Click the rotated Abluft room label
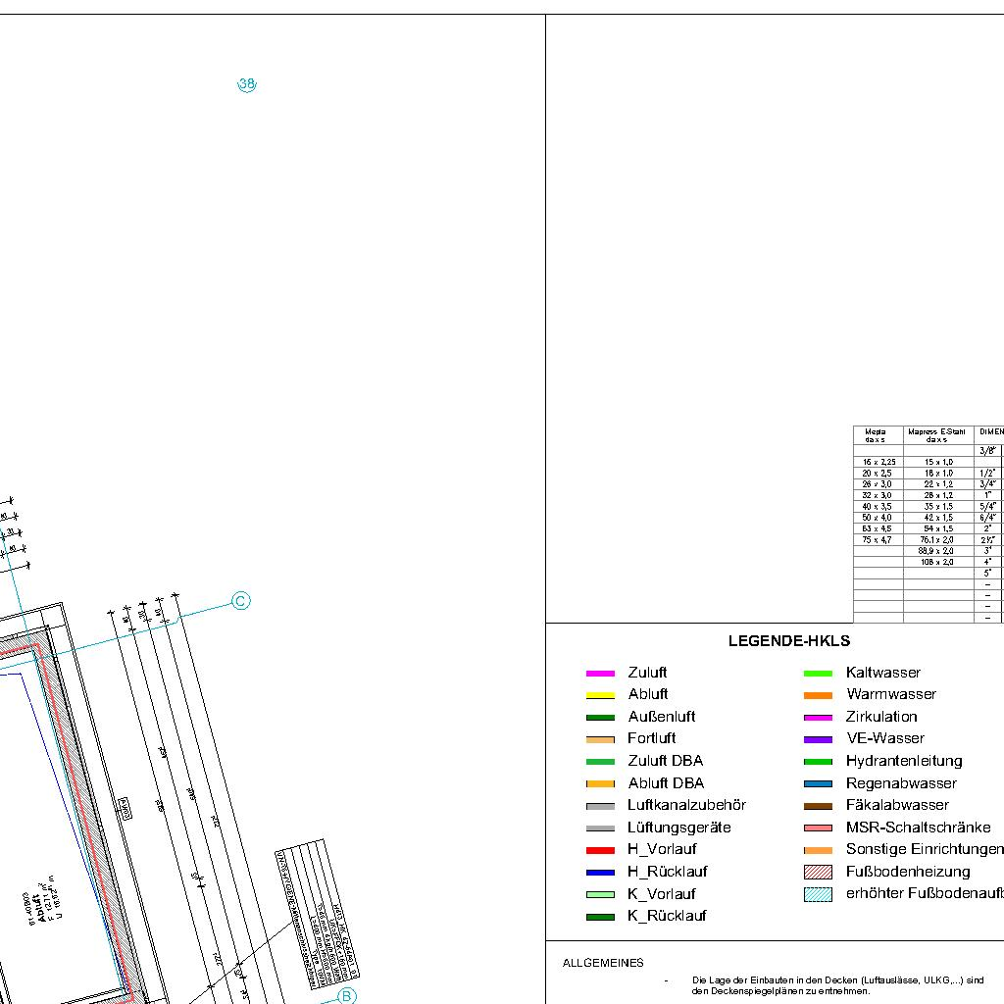Screen dimensions: 1004x1004 pos(43,908)
